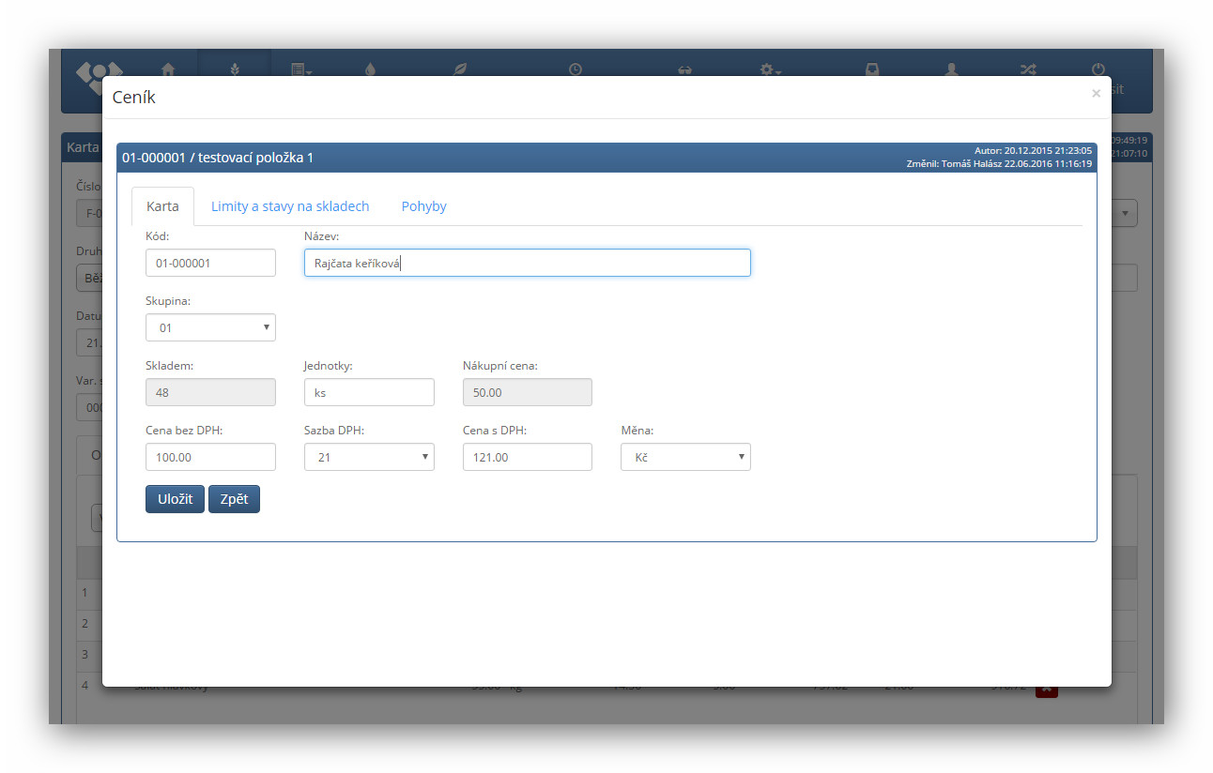Switch to Limity a stavy na skladech tab

[x=290, y=206]
